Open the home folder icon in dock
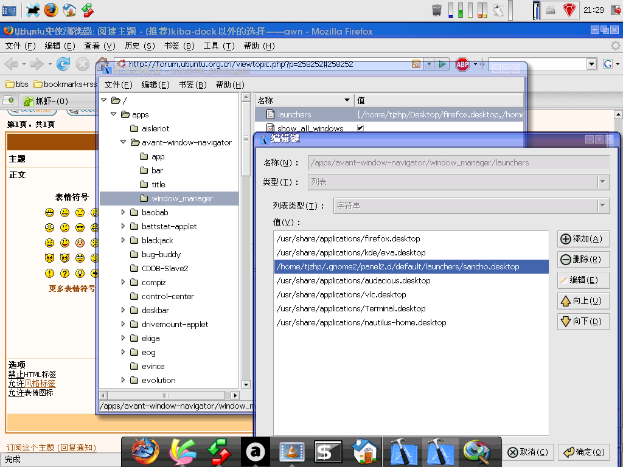 365,452
